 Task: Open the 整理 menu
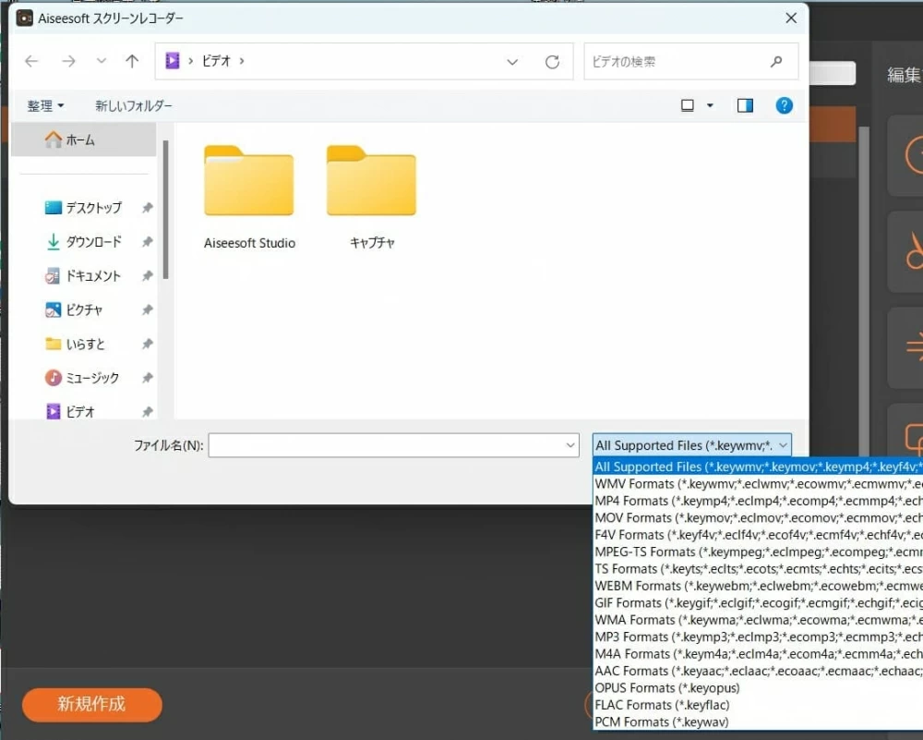tap(45, 106)
